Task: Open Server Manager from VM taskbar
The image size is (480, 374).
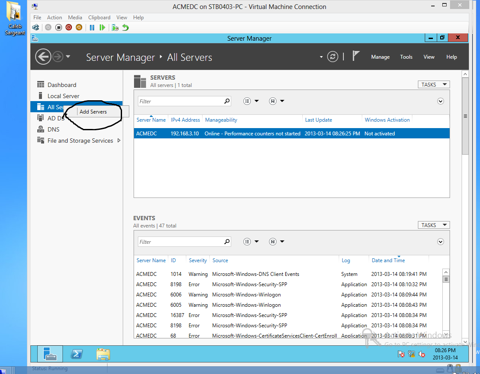Action: 50,354
